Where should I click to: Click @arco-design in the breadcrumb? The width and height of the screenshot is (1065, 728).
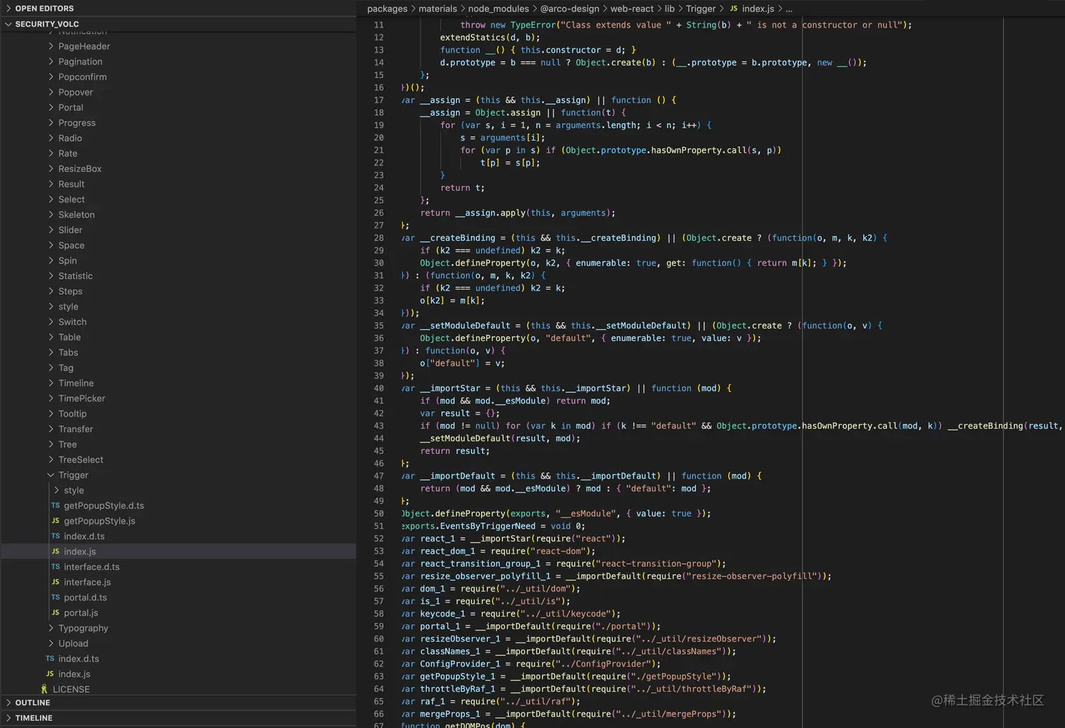point(569,8)
